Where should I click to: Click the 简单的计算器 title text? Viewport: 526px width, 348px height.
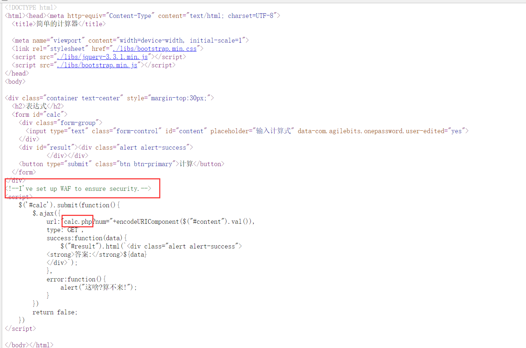[57, 24]
